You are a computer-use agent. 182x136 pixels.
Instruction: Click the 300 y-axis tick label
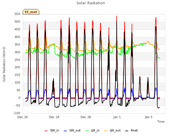click(17, 52)
